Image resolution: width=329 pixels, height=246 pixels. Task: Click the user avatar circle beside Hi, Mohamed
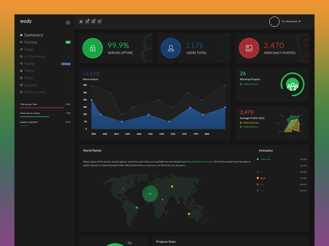[274, 22]
